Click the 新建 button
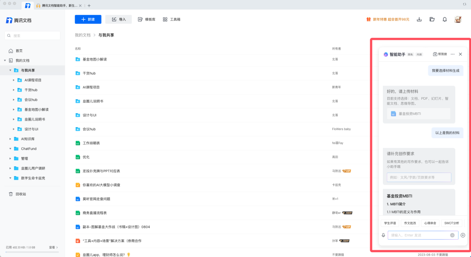The height and width of the screenshot is (257, 471). pos(88,20)
